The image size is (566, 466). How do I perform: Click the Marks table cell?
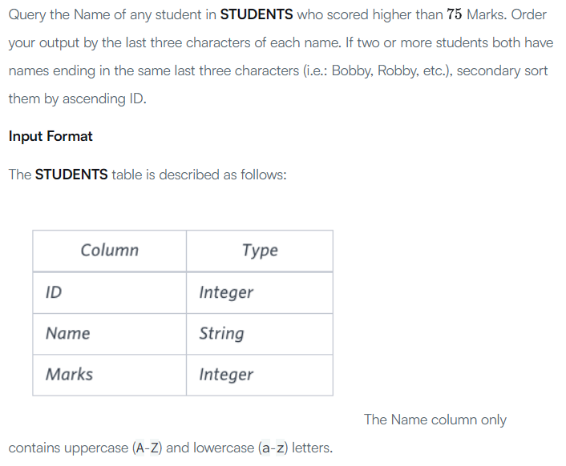tap(109, 375)
